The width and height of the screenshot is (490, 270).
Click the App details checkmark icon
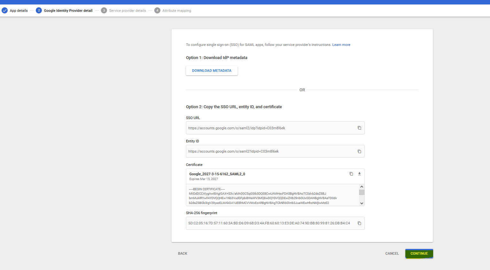pos(5,11)
